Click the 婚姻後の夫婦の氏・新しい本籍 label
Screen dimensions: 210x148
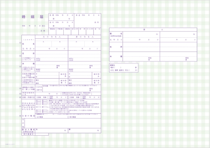click(x=29, y=88)
